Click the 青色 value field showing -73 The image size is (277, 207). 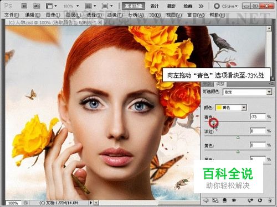click(258, 116)
